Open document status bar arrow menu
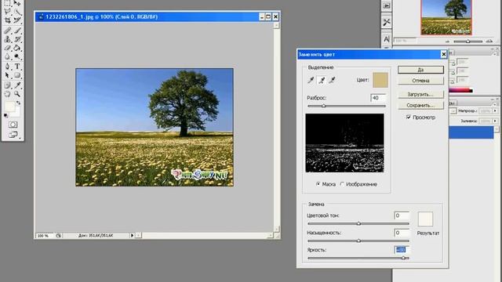This screenshot has height=282, width=502. [x=132, y=235]
